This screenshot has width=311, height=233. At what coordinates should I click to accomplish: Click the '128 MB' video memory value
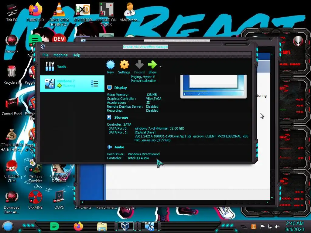(152, 95)
